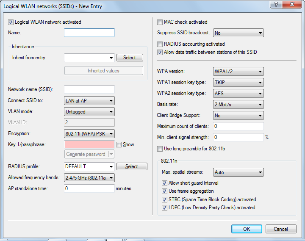Uncheck Logical WLAN network activated

pos(11,22)
